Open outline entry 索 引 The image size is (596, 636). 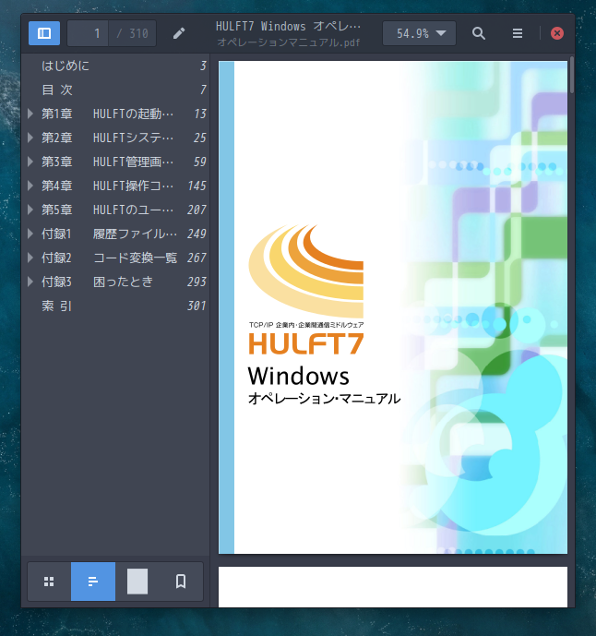point(57,306)
